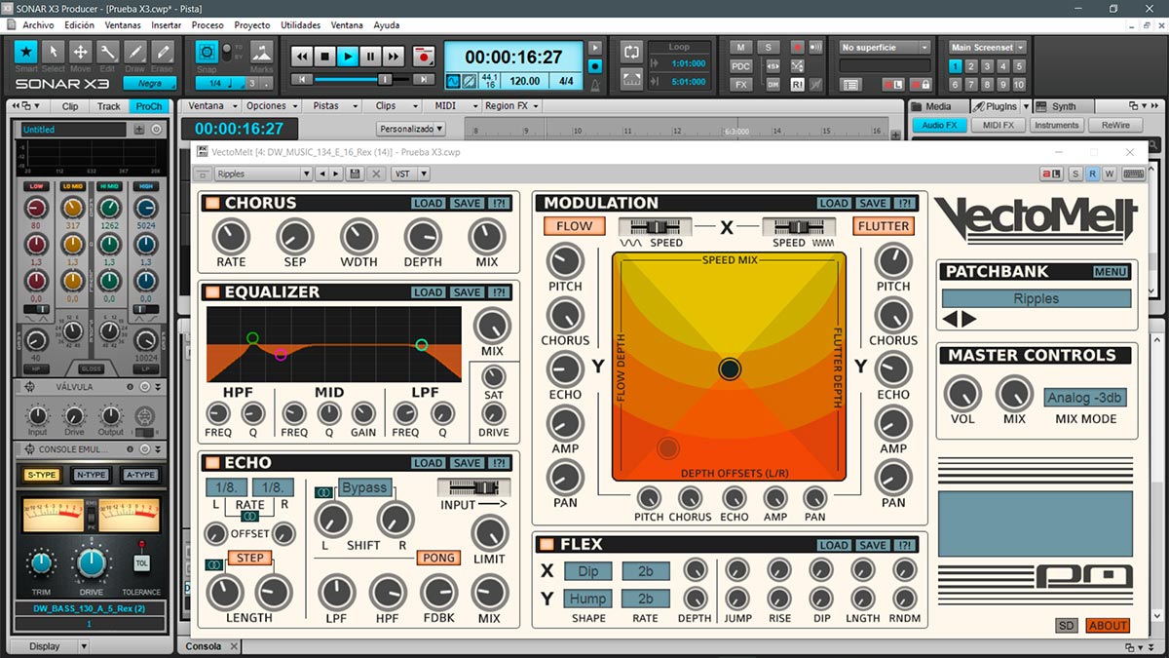Open the Personalizado dropdown
1169x658 pixels.
coord(411,128)
